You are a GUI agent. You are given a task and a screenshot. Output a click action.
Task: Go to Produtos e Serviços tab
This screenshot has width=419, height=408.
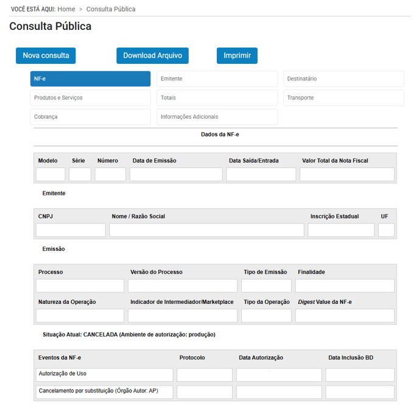pos(90,98)
